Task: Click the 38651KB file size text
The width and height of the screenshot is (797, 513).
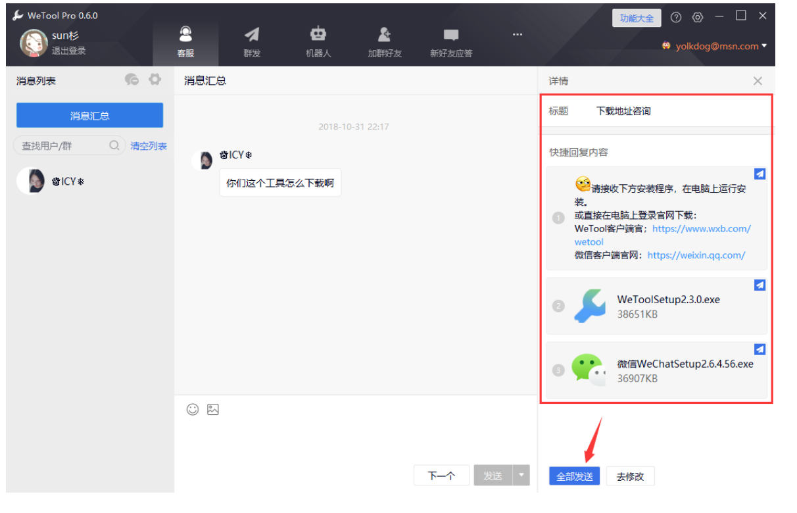Action: pyautogui.click(x=637, y=314)
